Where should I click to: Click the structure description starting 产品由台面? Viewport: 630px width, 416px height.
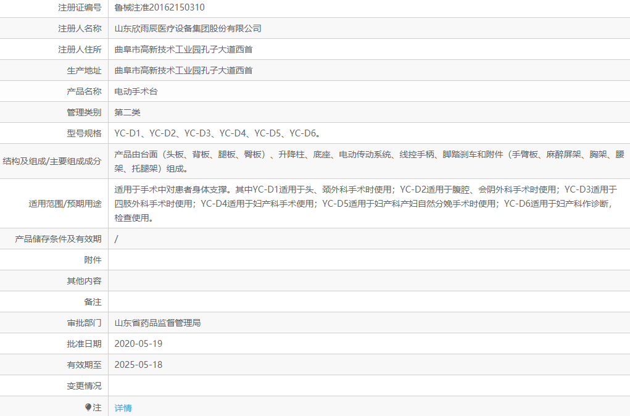(369, 161)
